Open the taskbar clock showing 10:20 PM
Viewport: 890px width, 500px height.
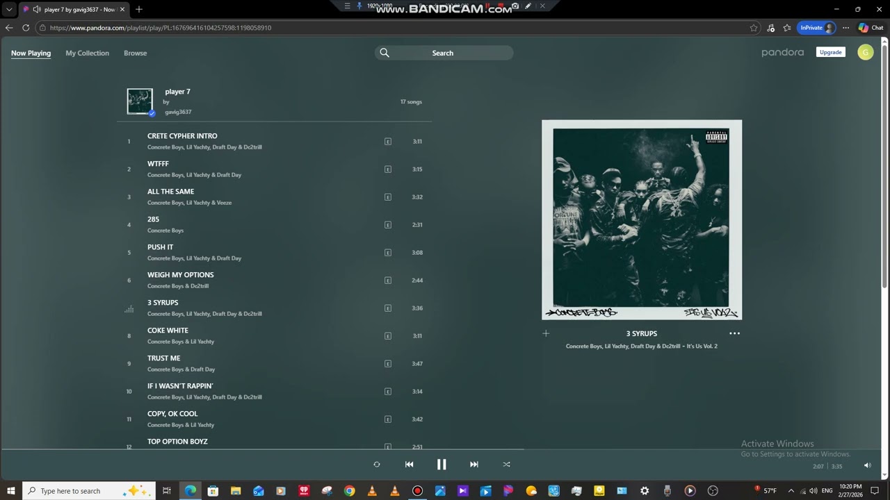[x=850, y=491]
